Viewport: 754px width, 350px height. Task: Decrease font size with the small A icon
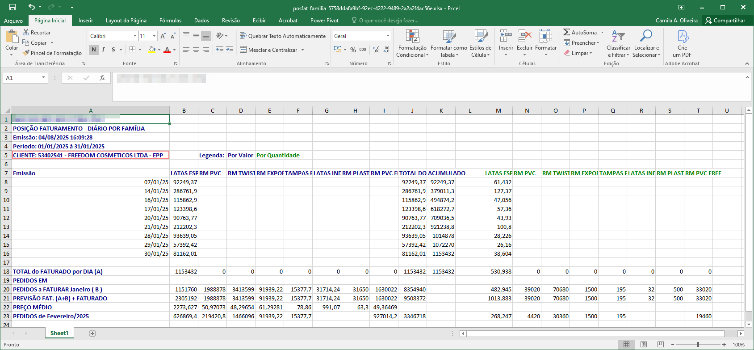pyautogui.click(x=173, y=36)
